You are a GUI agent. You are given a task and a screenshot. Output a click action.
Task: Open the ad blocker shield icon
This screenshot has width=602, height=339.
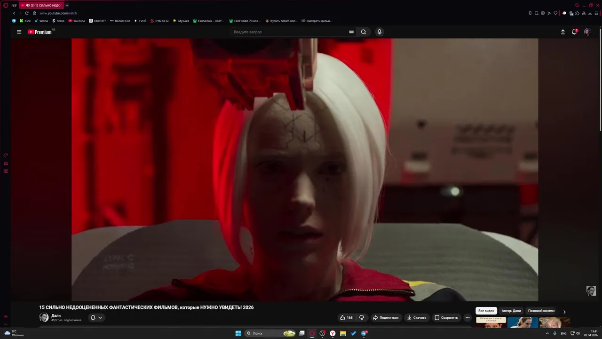coord(543,13)
